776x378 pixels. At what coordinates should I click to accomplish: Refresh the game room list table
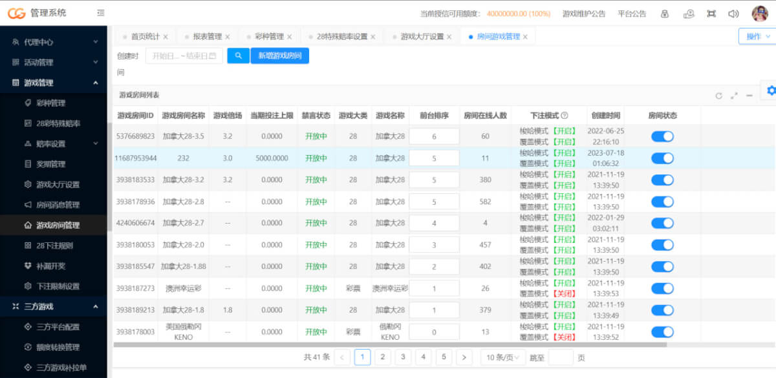coord(718,96)
